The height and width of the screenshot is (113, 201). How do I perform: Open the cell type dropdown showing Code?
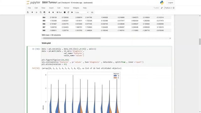[82, 12]
